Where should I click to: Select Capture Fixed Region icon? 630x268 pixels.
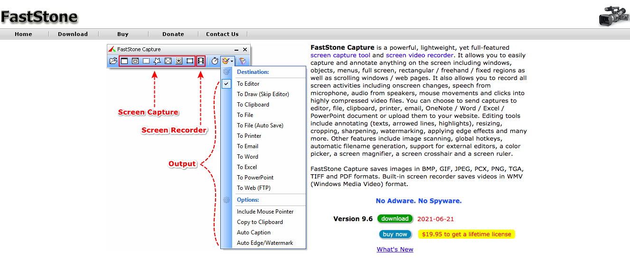coord(190,61)
